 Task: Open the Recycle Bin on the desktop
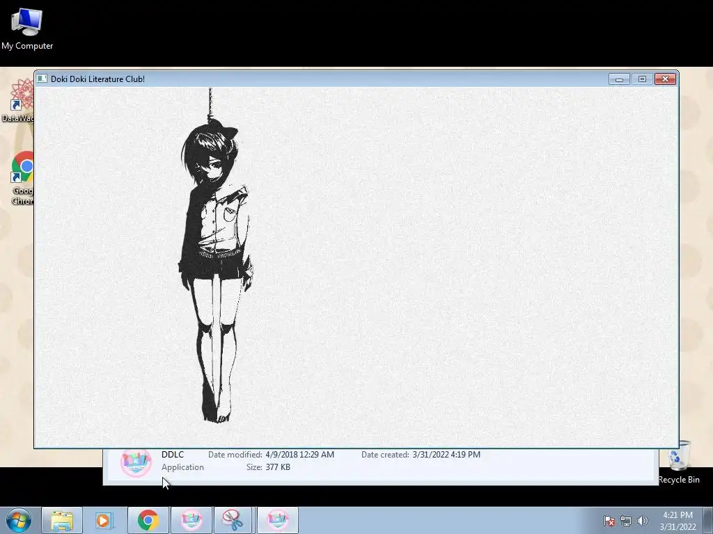coord(679,462)
